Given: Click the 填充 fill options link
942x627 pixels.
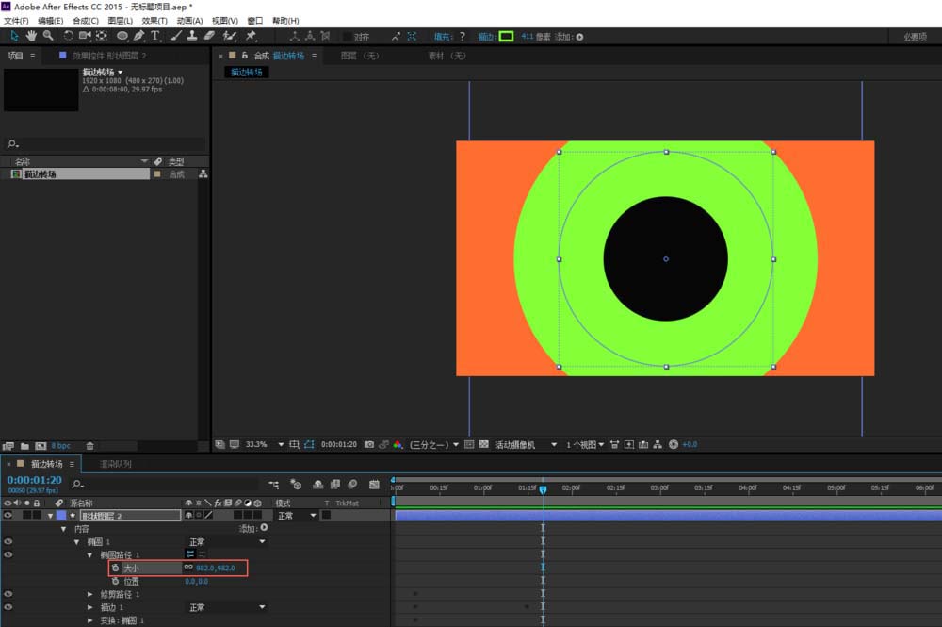Looking at the screenshot, I should (443, 37).
